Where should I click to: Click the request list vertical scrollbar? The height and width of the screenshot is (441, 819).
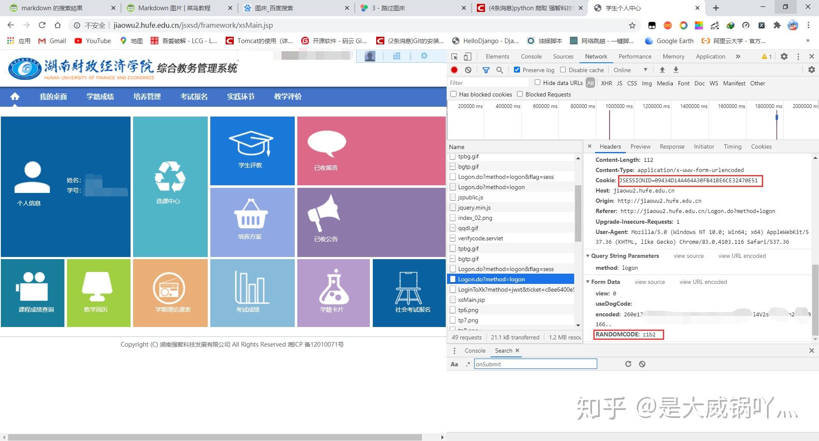(578, 213)
